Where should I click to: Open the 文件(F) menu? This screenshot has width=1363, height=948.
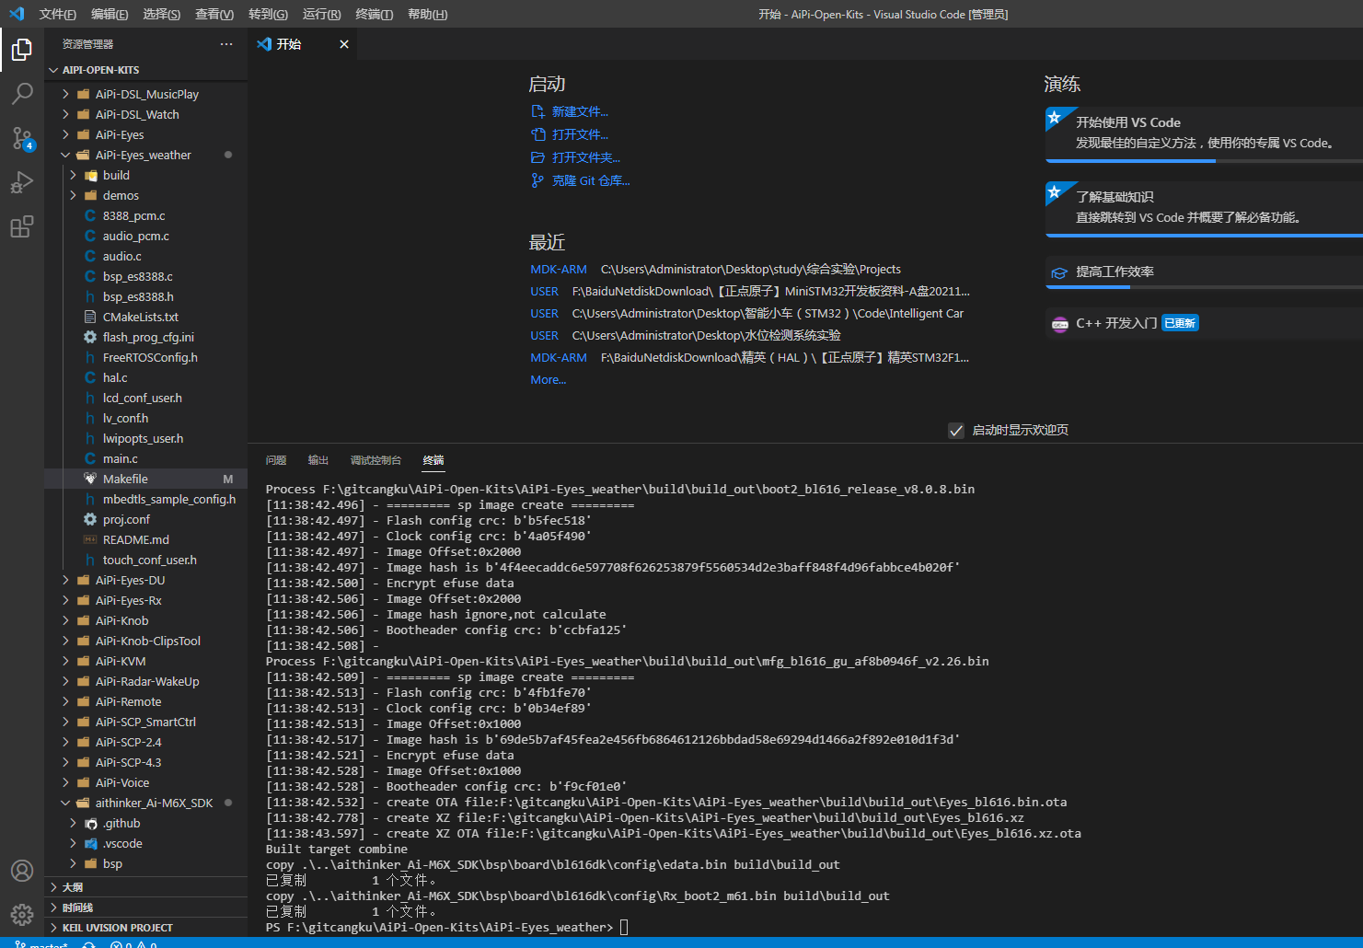tap(57, 14)
